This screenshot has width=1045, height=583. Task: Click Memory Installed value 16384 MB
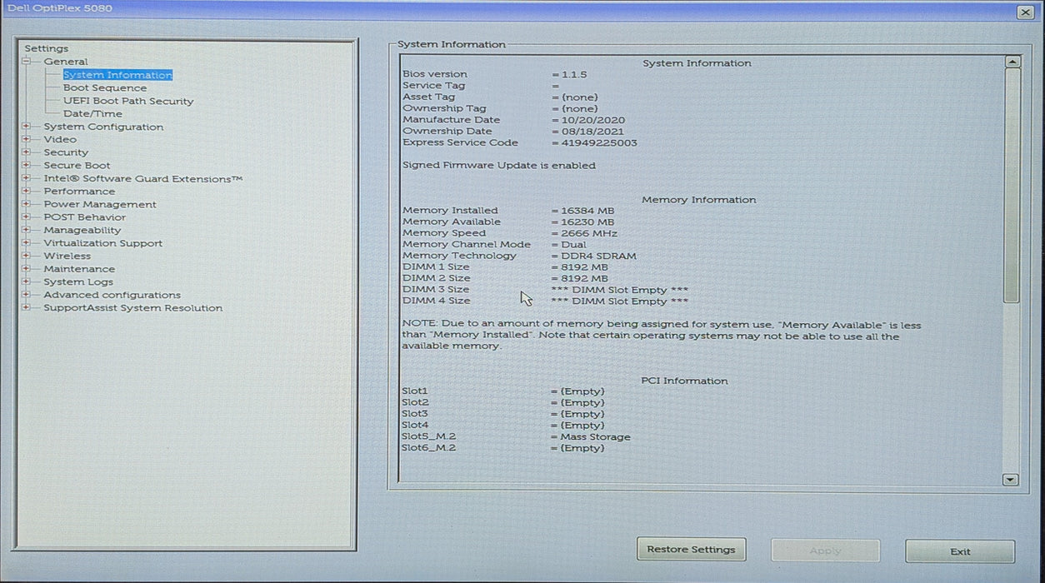pyautogui.click(x=587, y=211)
